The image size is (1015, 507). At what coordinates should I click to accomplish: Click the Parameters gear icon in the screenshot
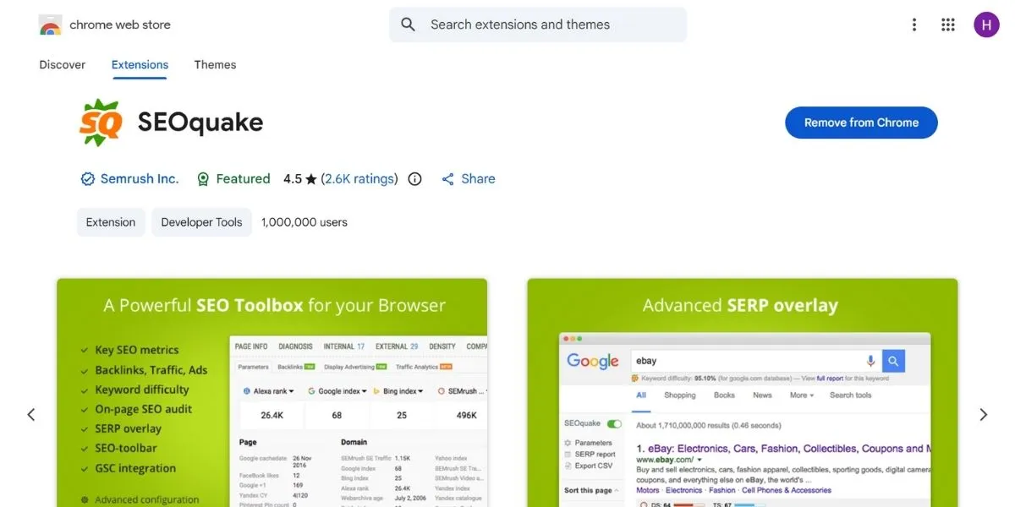(x=568, y=442)
